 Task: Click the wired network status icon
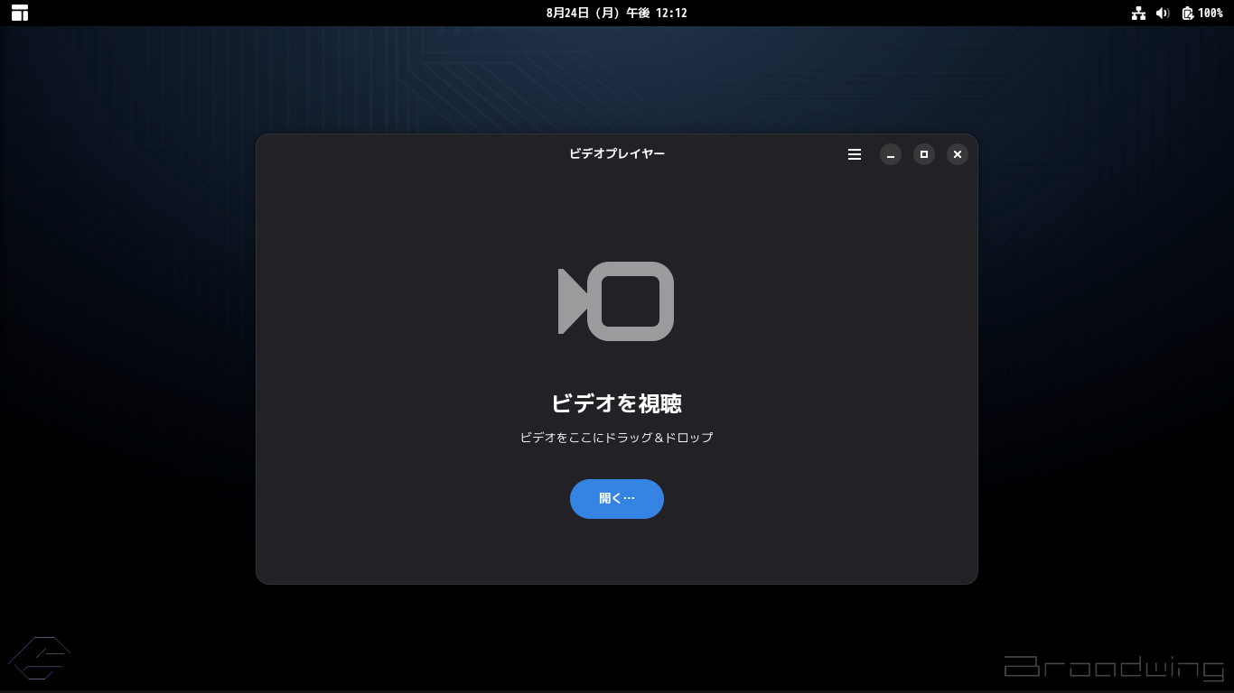pyautogui.click(x=1138, y=13)
